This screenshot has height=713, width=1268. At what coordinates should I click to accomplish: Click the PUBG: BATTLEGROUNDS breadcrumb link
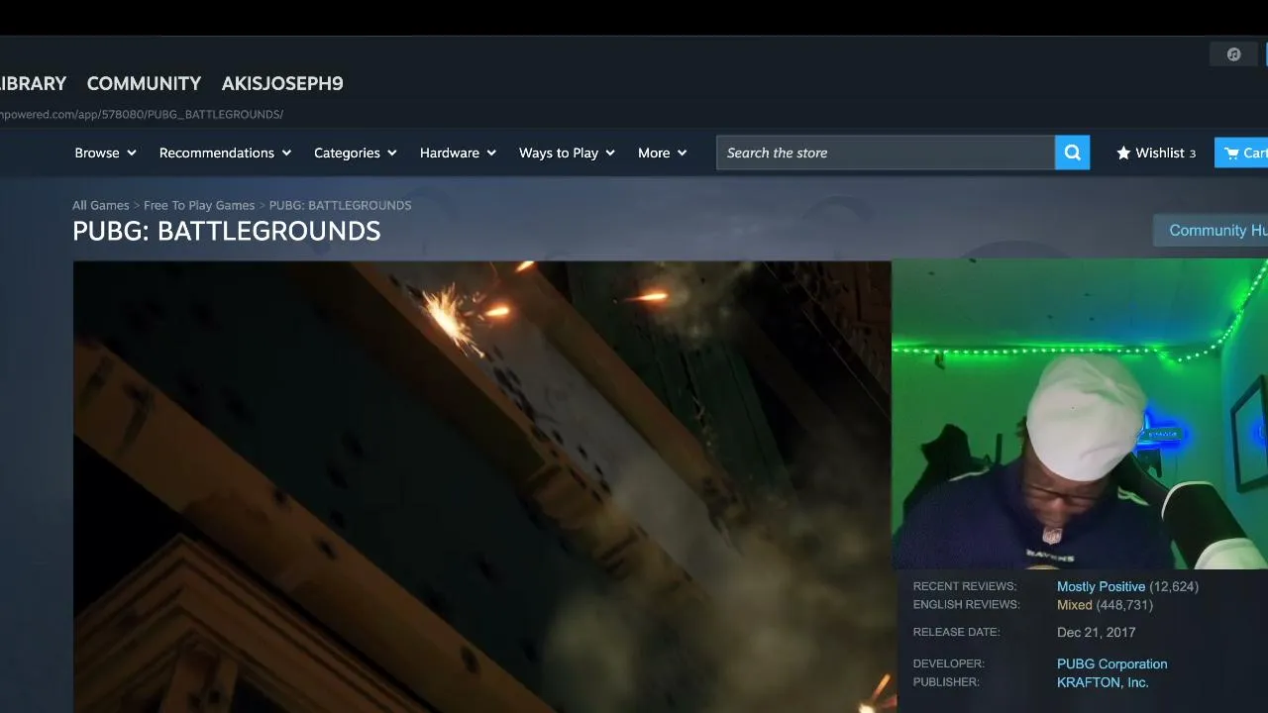(x=340, y=205)
